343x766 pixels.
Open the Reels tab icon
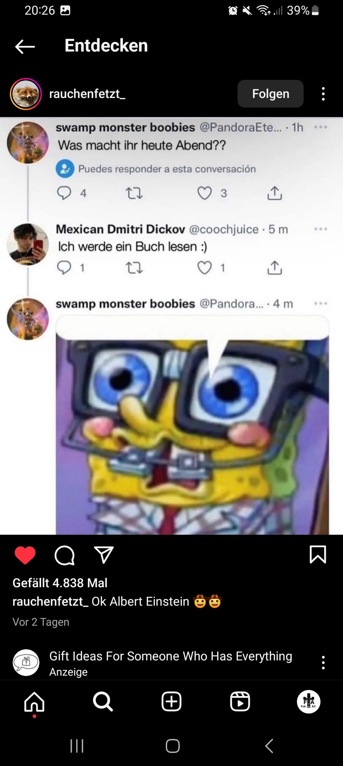[x=240, y=701]
